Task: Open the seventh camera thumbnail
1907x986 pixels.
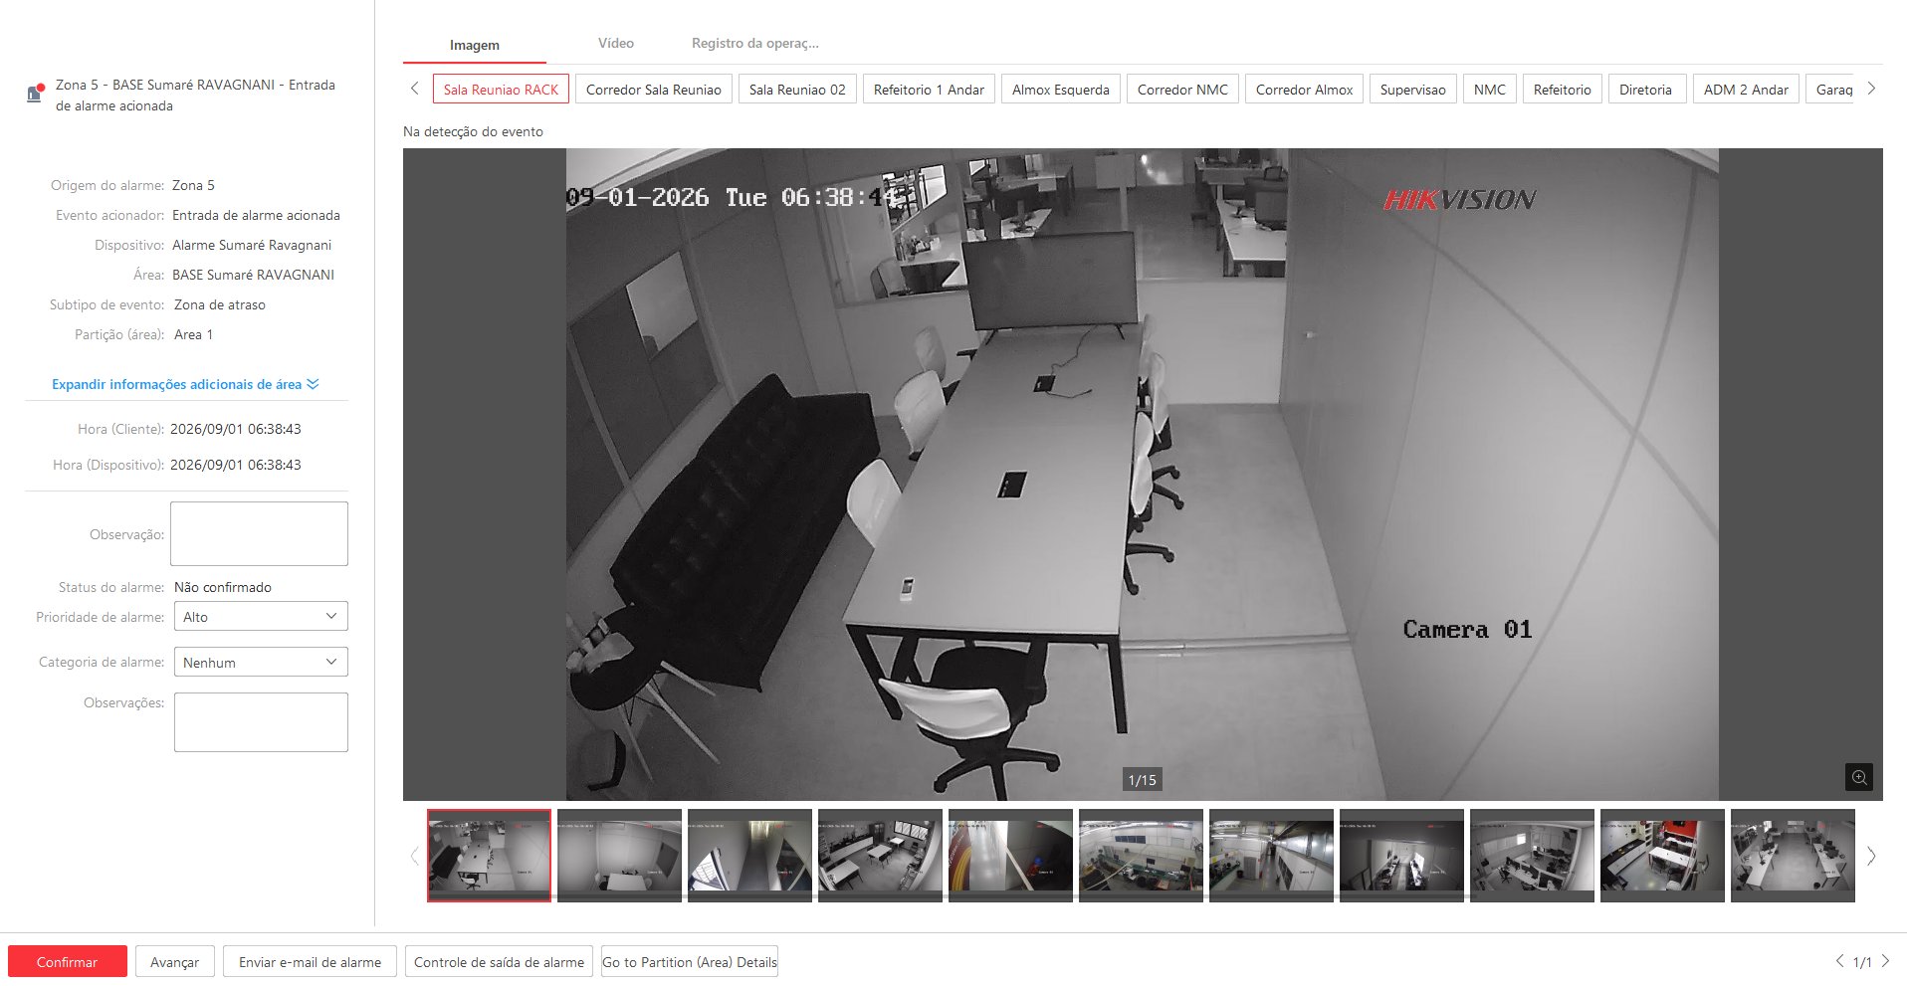Action: click(1271, 856)
